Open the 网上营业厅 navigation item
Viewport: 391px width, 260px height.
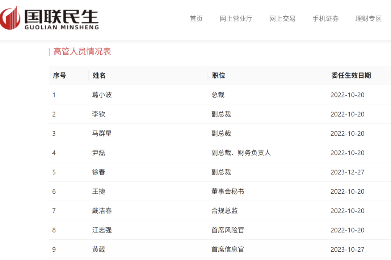pos(236,19)
